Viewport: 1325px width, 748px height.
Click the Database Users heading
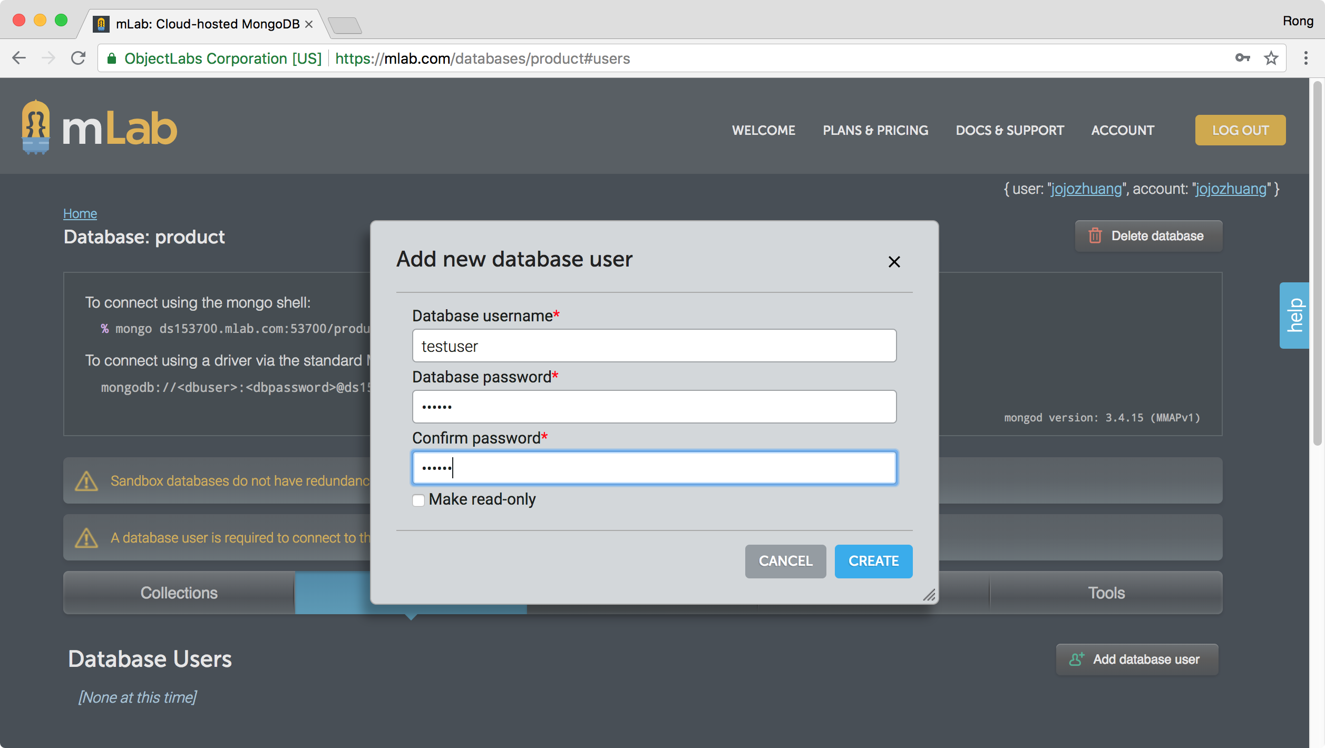click(150, 658)
